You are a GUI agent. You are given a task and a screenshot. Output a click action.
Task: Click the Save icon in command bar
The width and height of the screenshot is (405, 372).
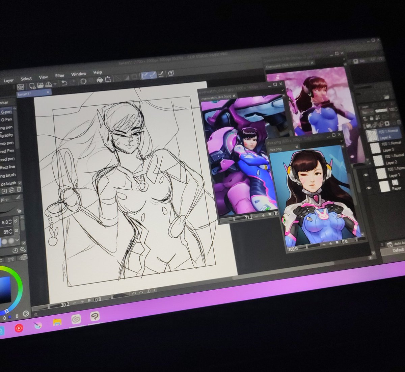(49, 84)
